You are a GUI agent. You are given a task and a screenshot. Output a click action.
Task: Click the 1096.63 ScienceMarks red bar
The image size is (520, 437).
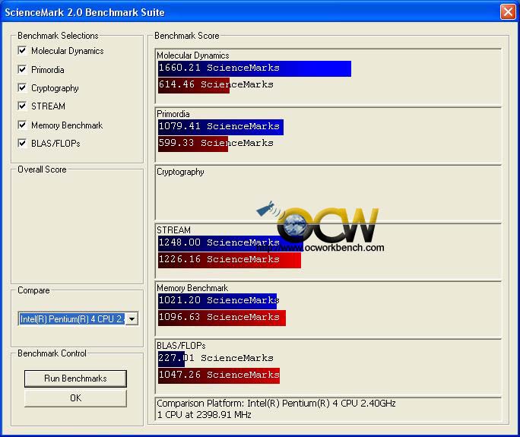tap(222, 318)
